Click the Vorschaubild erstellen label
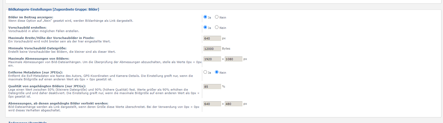 click(x=27, y=28)
